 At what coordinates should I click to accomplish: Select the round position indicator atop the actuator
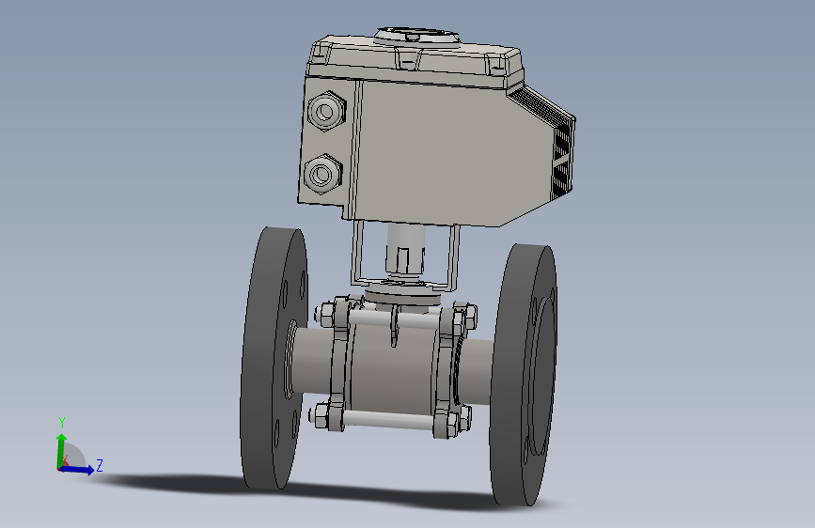coord(417,37)
